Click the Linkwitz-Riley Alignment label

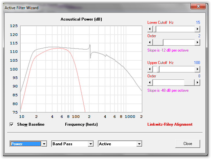170,124
